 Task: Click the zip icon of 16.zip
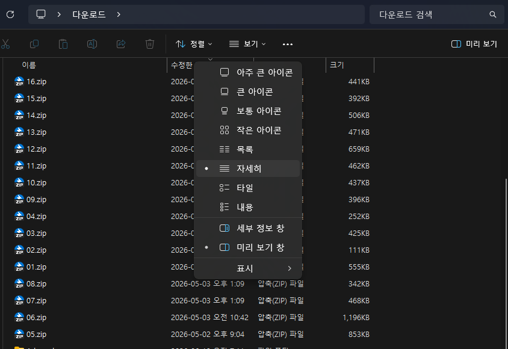(19, 81)
